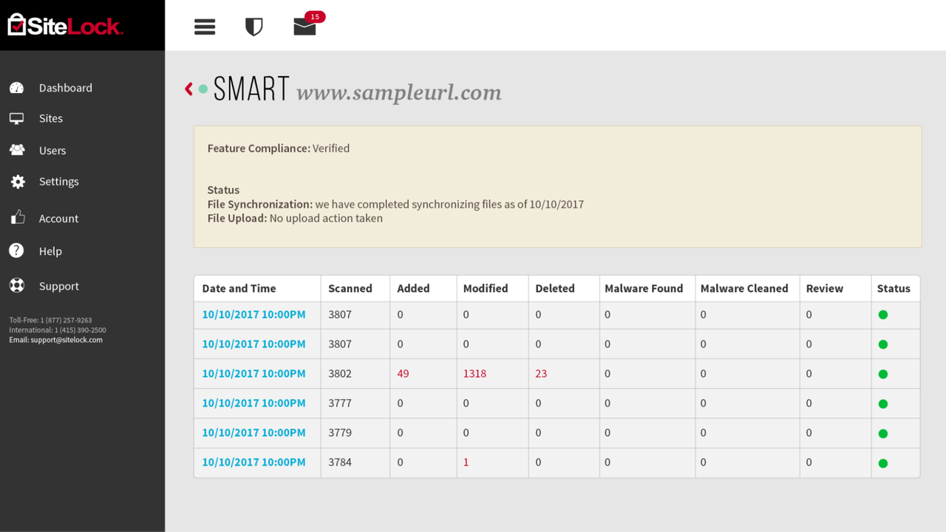Click the green status dot in 3777 row
This screenshot has width=946, height=532.
tap(882, 404)
